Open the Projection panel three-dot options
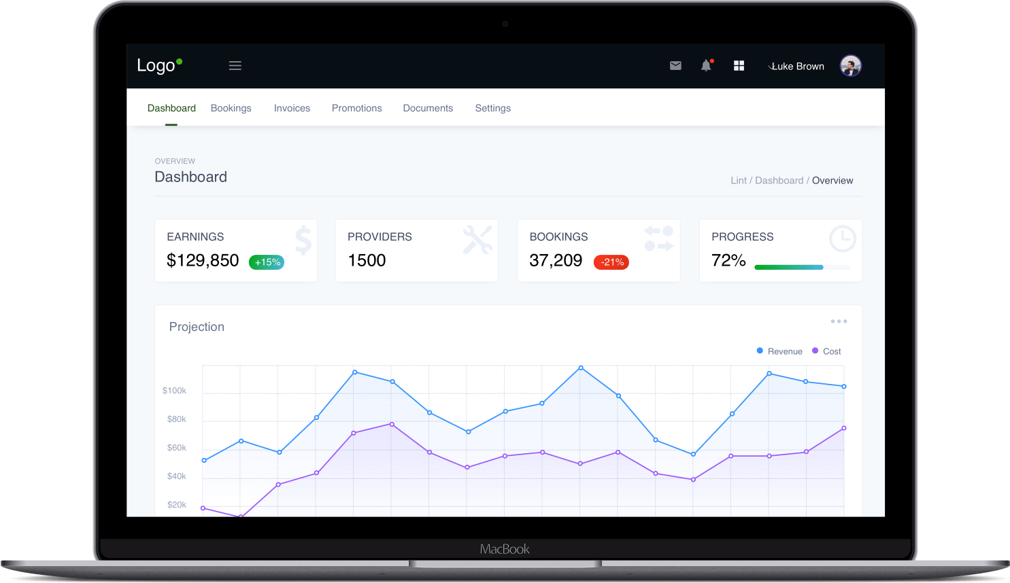 coord(839,321)
